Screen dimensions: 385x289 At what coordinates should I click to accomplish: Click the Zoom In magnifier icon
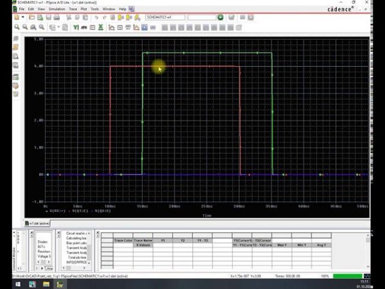pyautogui.click(x=17, y=27)
